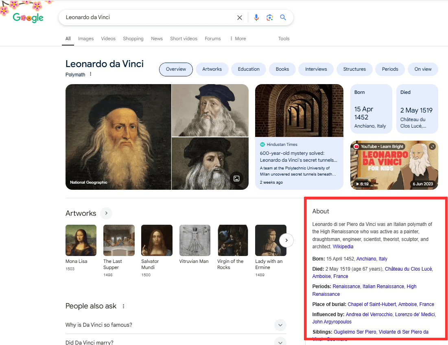Switch to the Images results tab
Screen dimensions: 448x345
coord(86,39)
